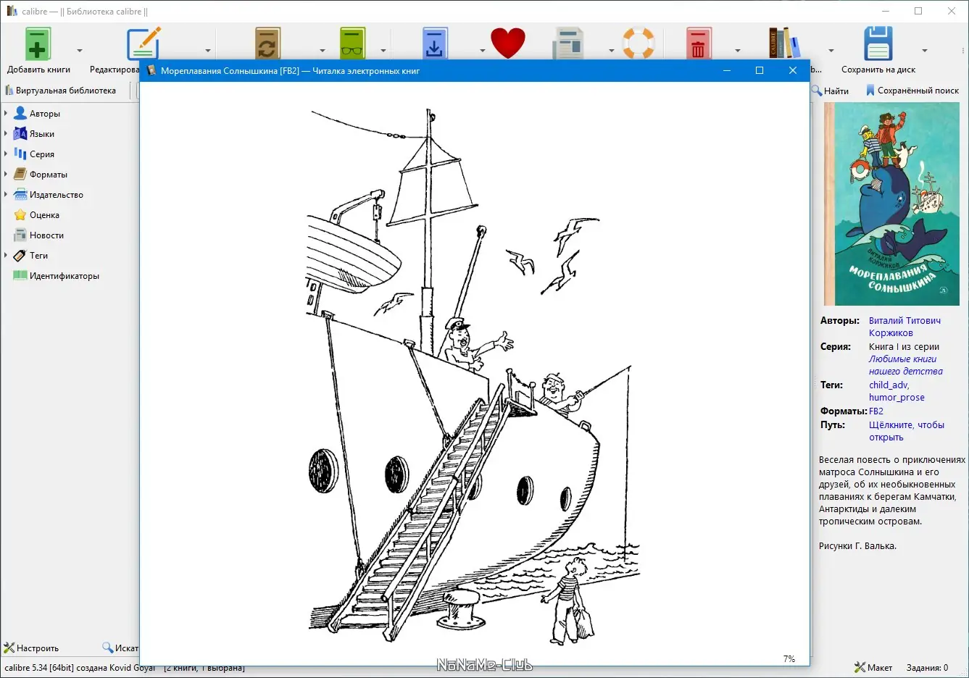Click the Щёлкните, чтобы открыть path link
Viewport: 969px width, 678px height.
pyautogui.click(x=907, y=431)
